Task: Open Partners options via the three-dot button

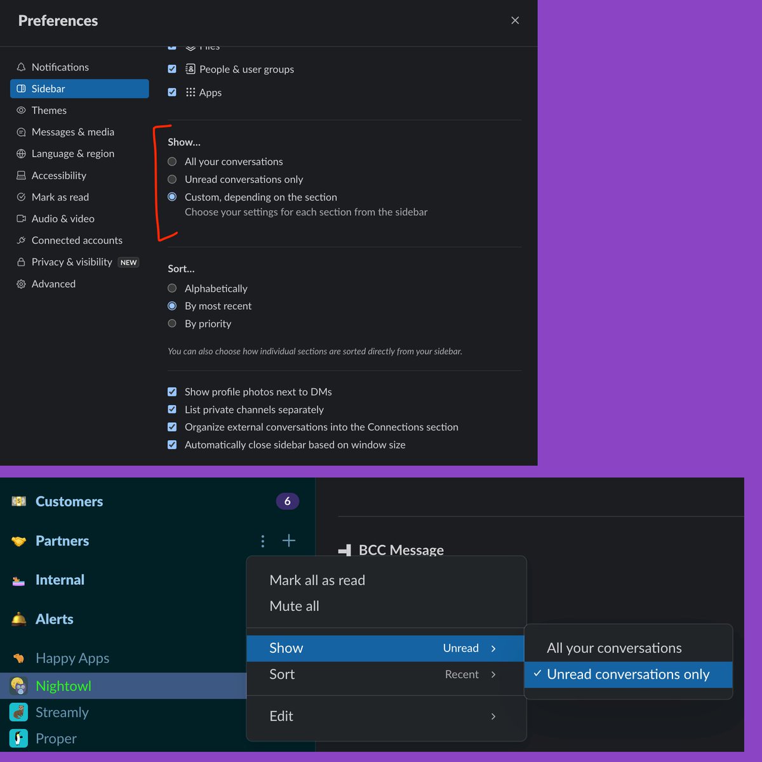Action: click(x=263, y=540)
